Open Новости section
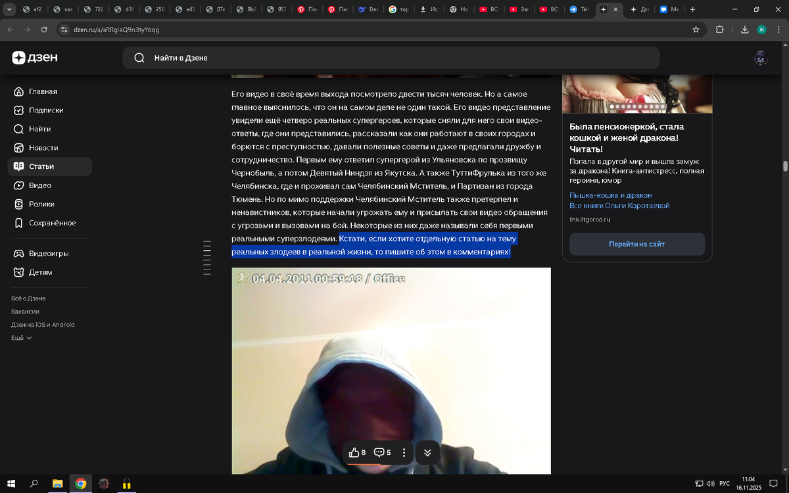 click(49, 148)
